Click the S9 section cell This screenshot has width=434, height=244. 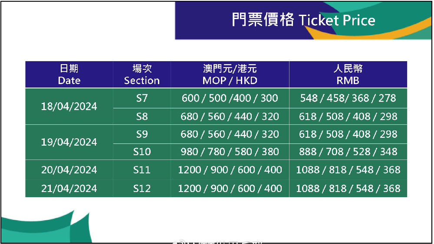(142, 134)
